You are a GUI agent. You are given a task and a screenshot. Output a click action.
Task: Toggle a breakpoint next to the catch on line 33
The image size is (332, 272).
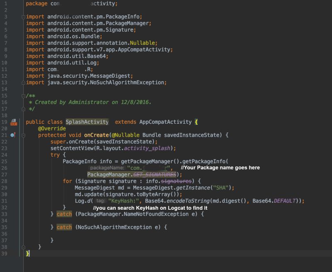(17, 214)
